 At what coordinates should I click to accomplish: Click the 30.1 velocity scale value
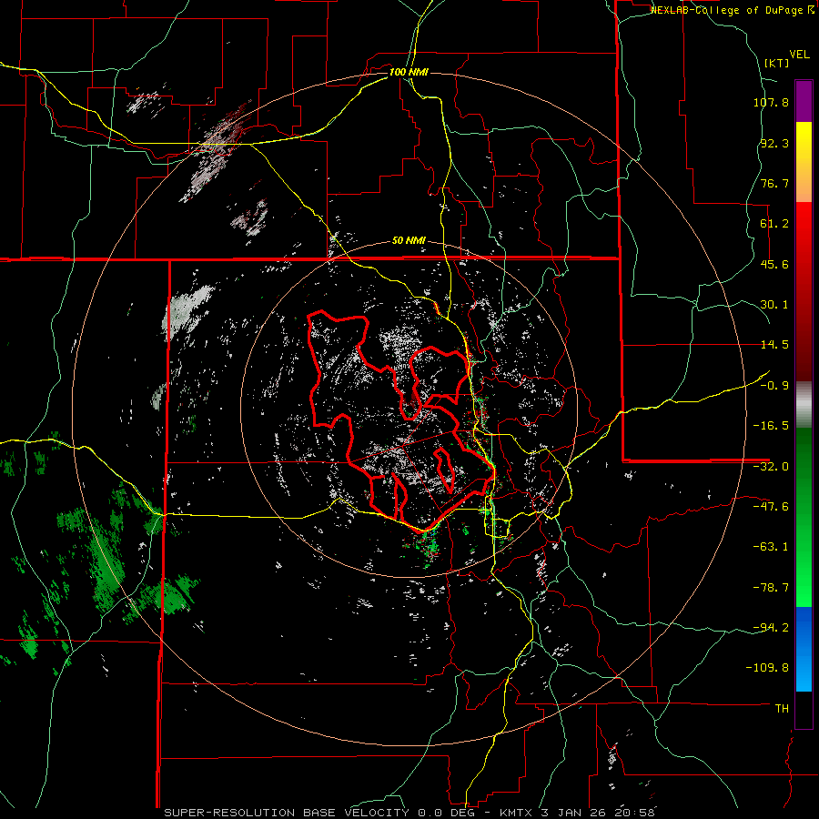click(x=774, y=305)
